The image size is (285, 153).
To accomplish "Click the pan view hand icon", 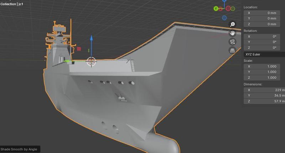I will (232, 33).
